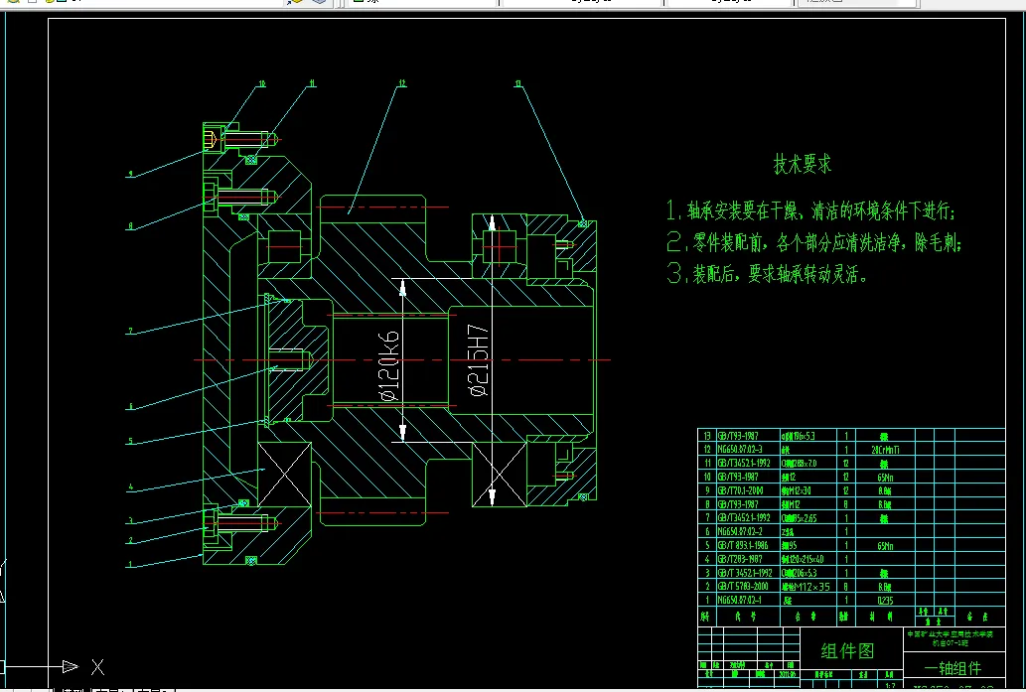The image size is (1026, 692).
Task: Click balloon number 9 on left
Action: (130, 174)
